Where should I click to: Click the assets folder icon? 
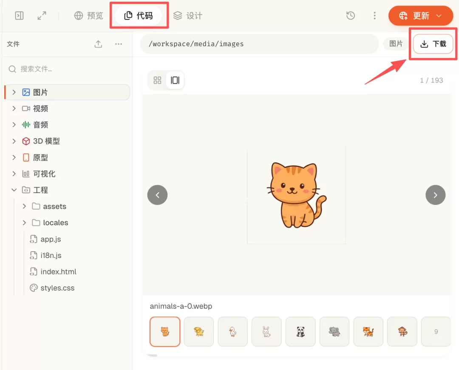pos(36,206)
